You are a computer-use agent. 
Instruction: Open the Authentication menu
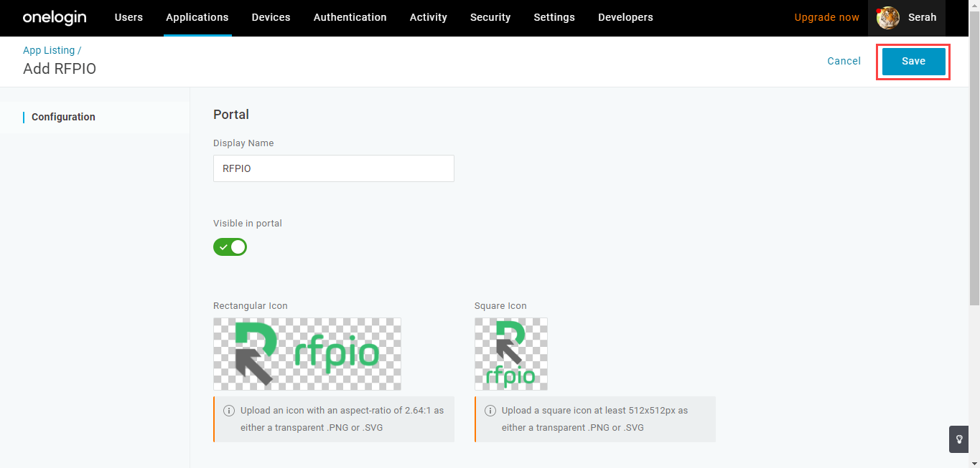(350, 17)
